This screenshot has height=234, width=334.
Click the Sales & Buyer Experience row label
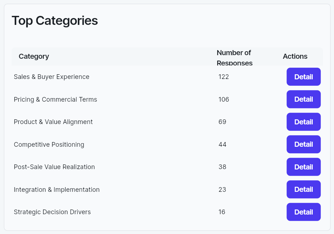point(52,77)
